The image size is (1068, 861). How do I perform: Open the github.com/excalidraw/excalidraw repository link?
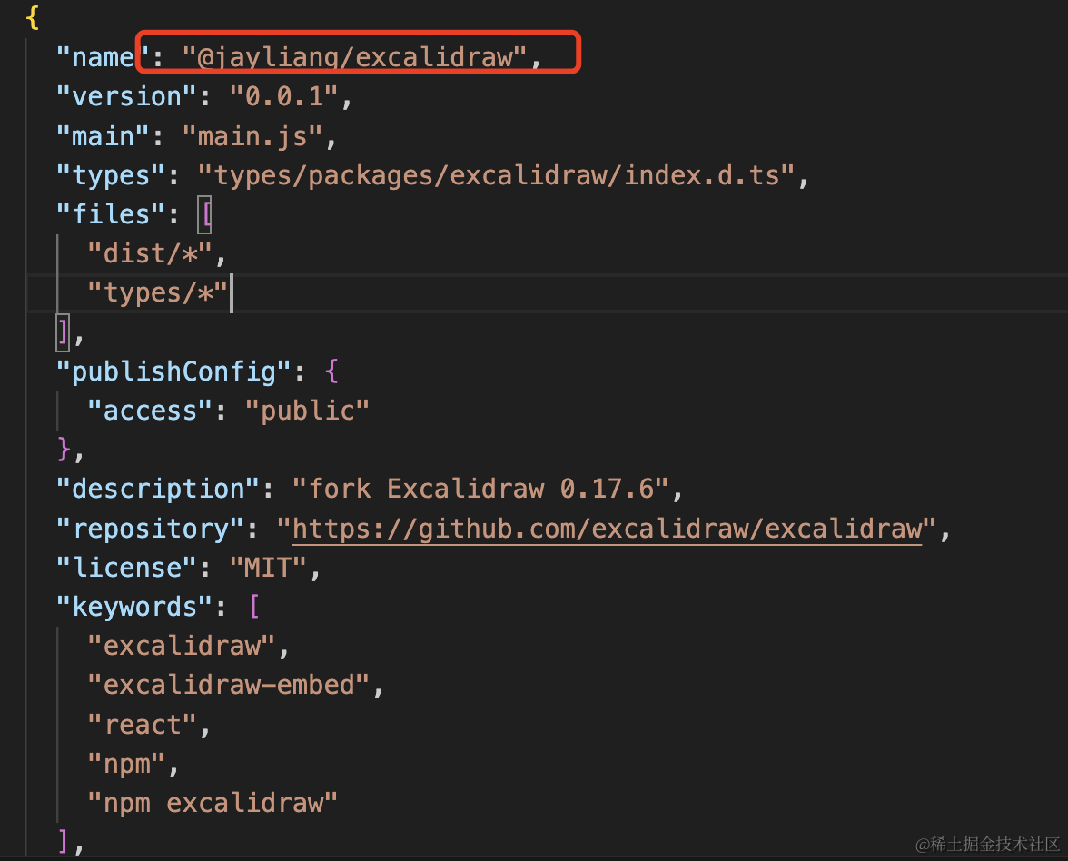tap(607, 529)
